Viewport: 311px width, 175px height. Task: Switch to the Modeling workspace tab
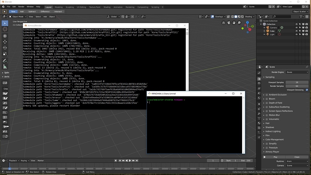pos(59,7)
